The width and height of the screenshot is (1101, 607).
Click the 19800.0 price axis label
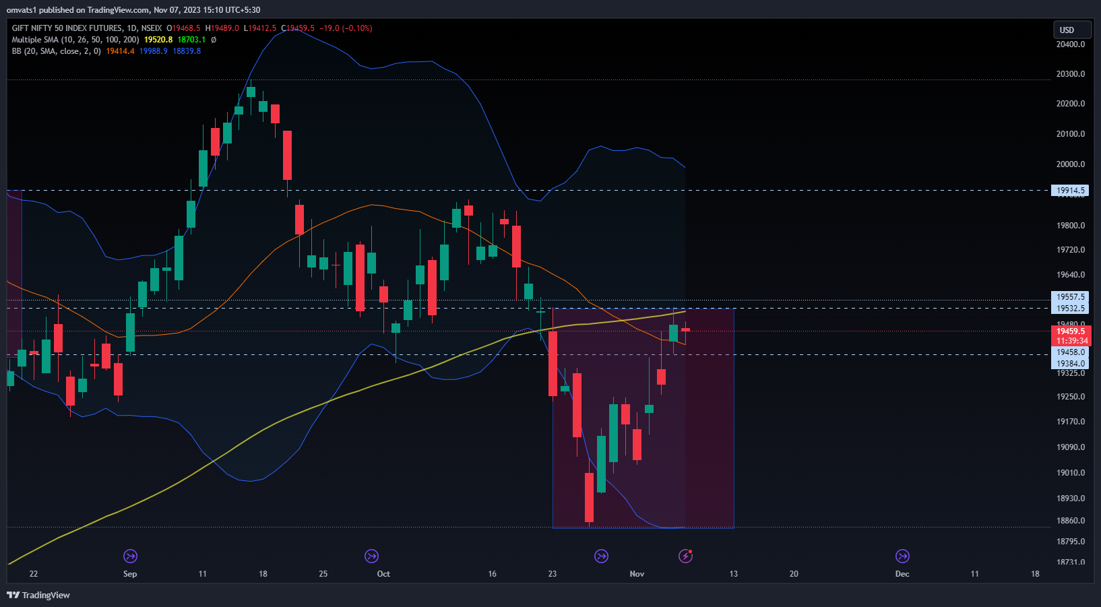click(1071, 226)
